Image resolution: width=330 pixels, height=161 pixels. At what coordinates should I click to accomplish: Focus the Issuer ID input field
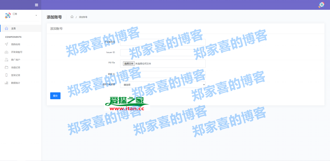pyautogui.click(x=163, y=53)
